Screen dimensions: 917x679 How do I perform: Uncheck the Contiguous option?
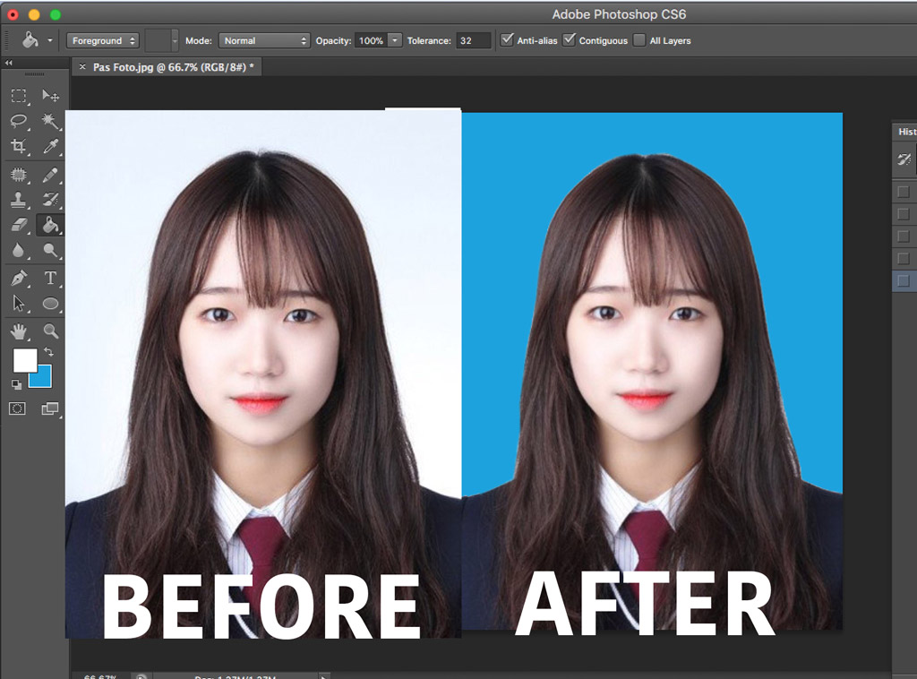click(568, 40)
